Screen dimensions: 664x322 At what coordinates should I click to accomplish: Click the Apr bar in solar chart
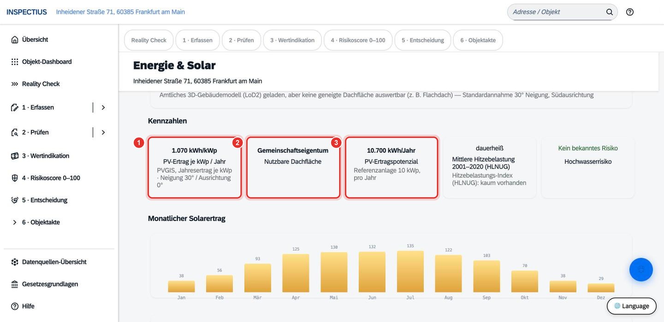[x=296, y=273]
